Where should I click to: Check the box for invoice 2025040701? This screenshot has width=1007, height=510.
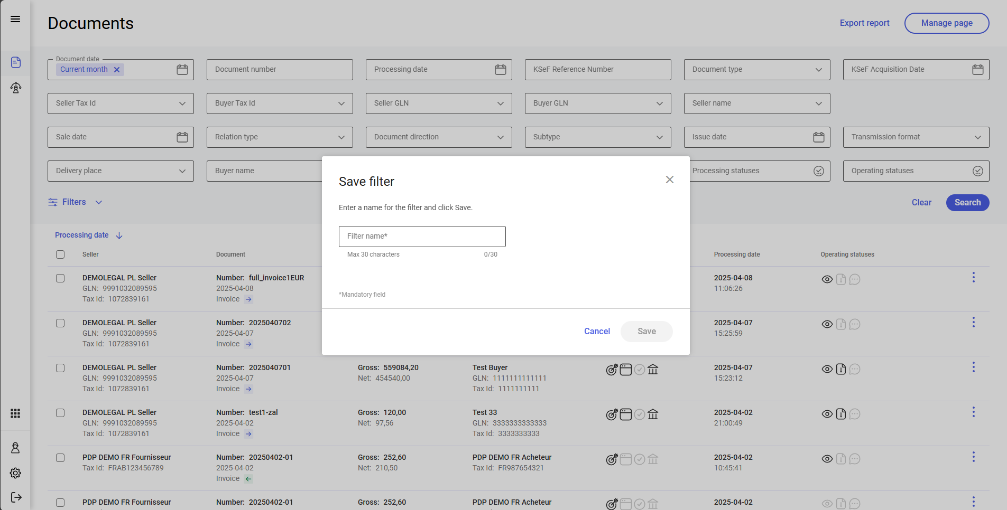click(60, 368)
